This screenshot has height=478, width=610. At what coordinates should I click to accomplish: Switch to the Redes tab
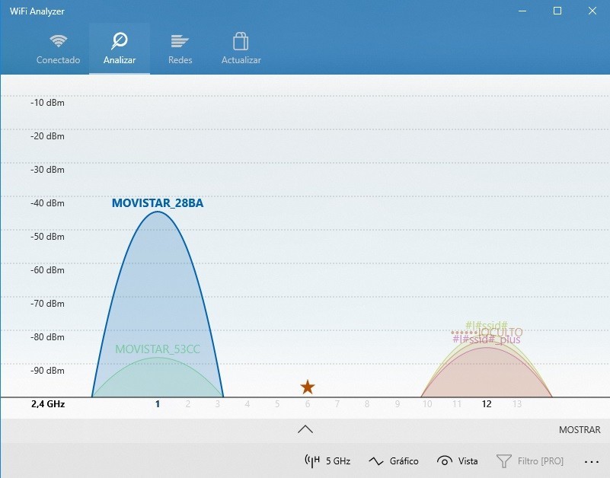point(180,49)
